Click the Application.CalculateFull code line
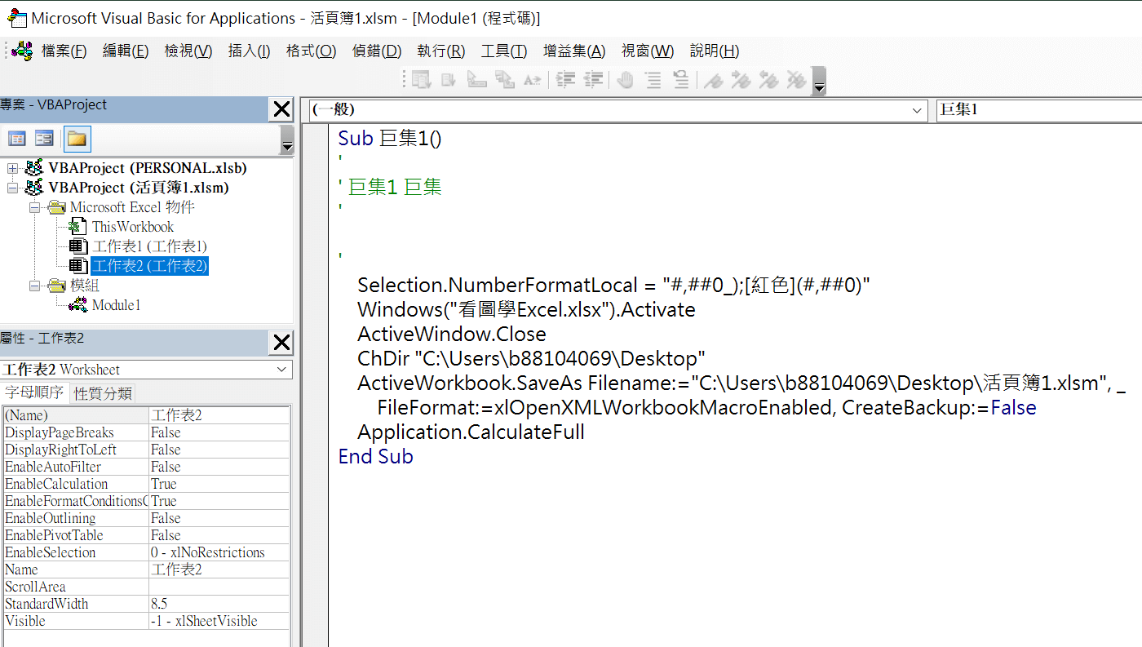The image size is (1142, 647). [471, 432]
